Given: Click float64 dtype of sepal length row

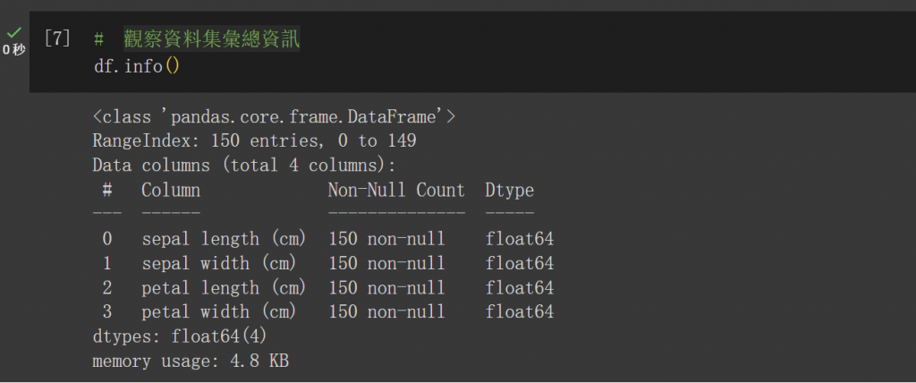Looking at the screenshot, I should click(520, 239).
